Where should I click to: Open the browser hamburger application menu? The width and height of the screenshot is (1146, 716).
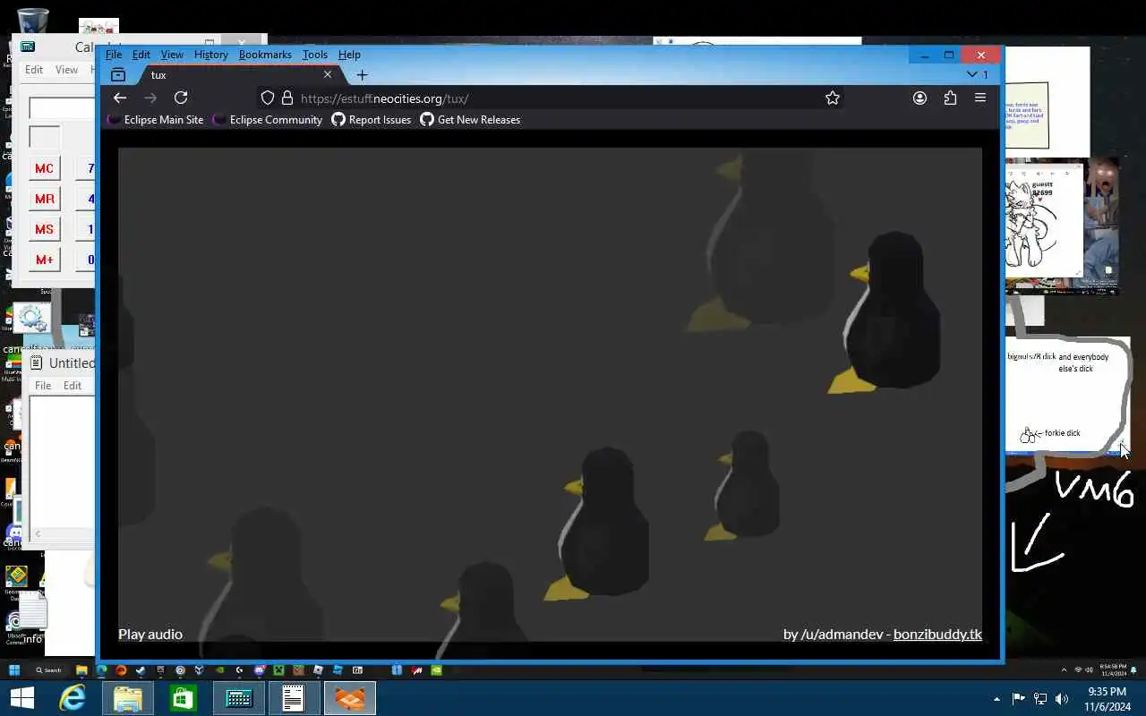click(x=980, y=98)
